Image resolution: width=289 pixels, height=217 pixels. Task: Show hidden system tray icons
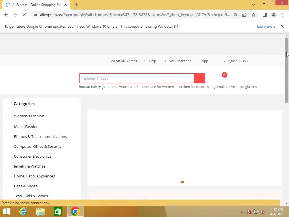tap(242, 212)
